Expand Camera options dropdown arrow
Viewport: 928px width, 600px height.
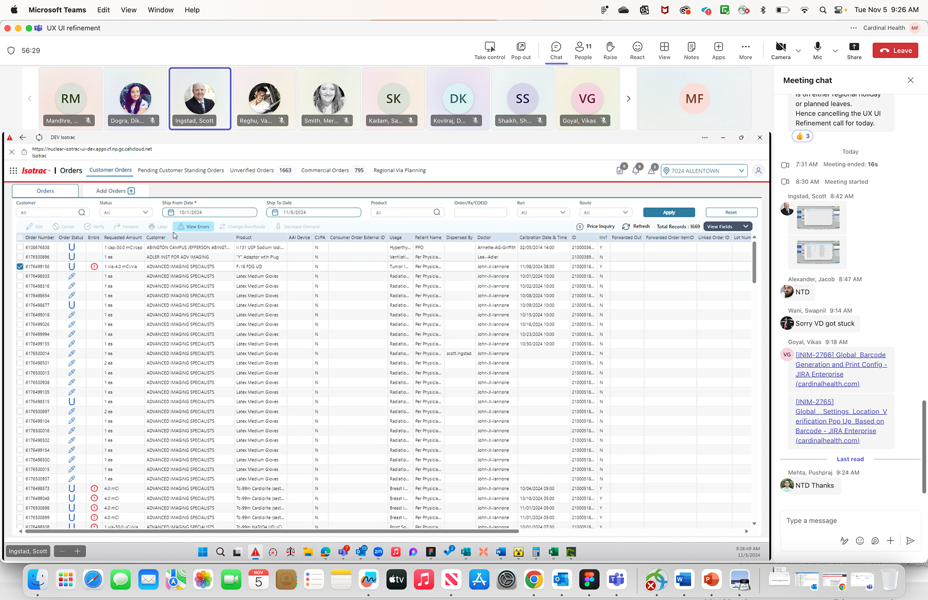coord(798,51)
